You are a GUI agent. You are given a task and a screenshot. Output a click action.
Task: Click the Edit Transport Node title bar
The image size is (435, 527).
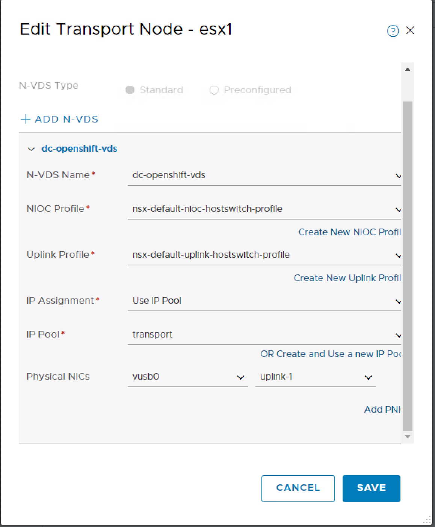pyautogui.click(x=126, y=29)
